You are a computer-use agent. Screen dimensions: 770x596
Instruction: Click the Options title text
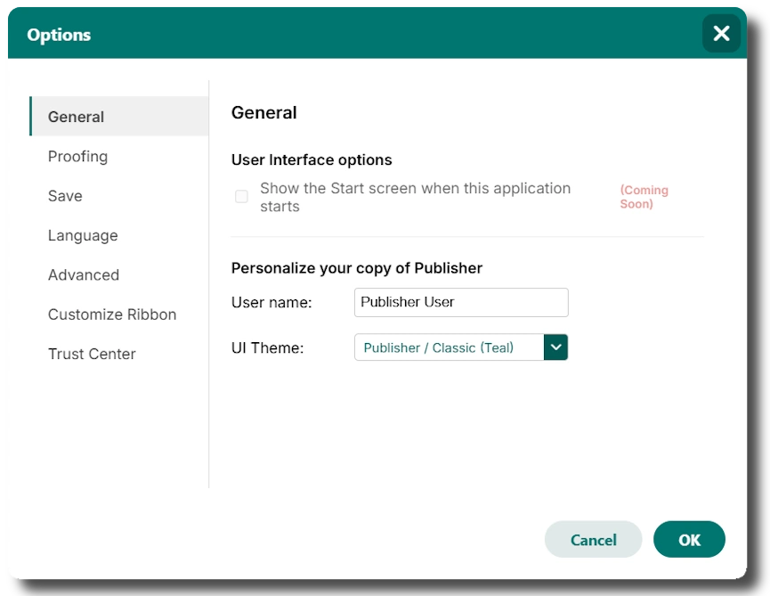coord(59,35)
